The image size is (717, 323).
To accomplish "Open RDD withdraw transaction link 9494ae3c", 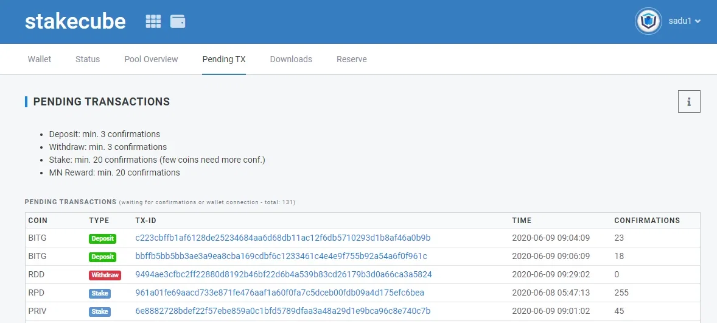I will [x=284, y=274].
